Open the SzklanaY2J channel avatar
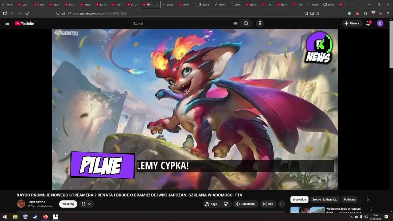 coord(21,204)
